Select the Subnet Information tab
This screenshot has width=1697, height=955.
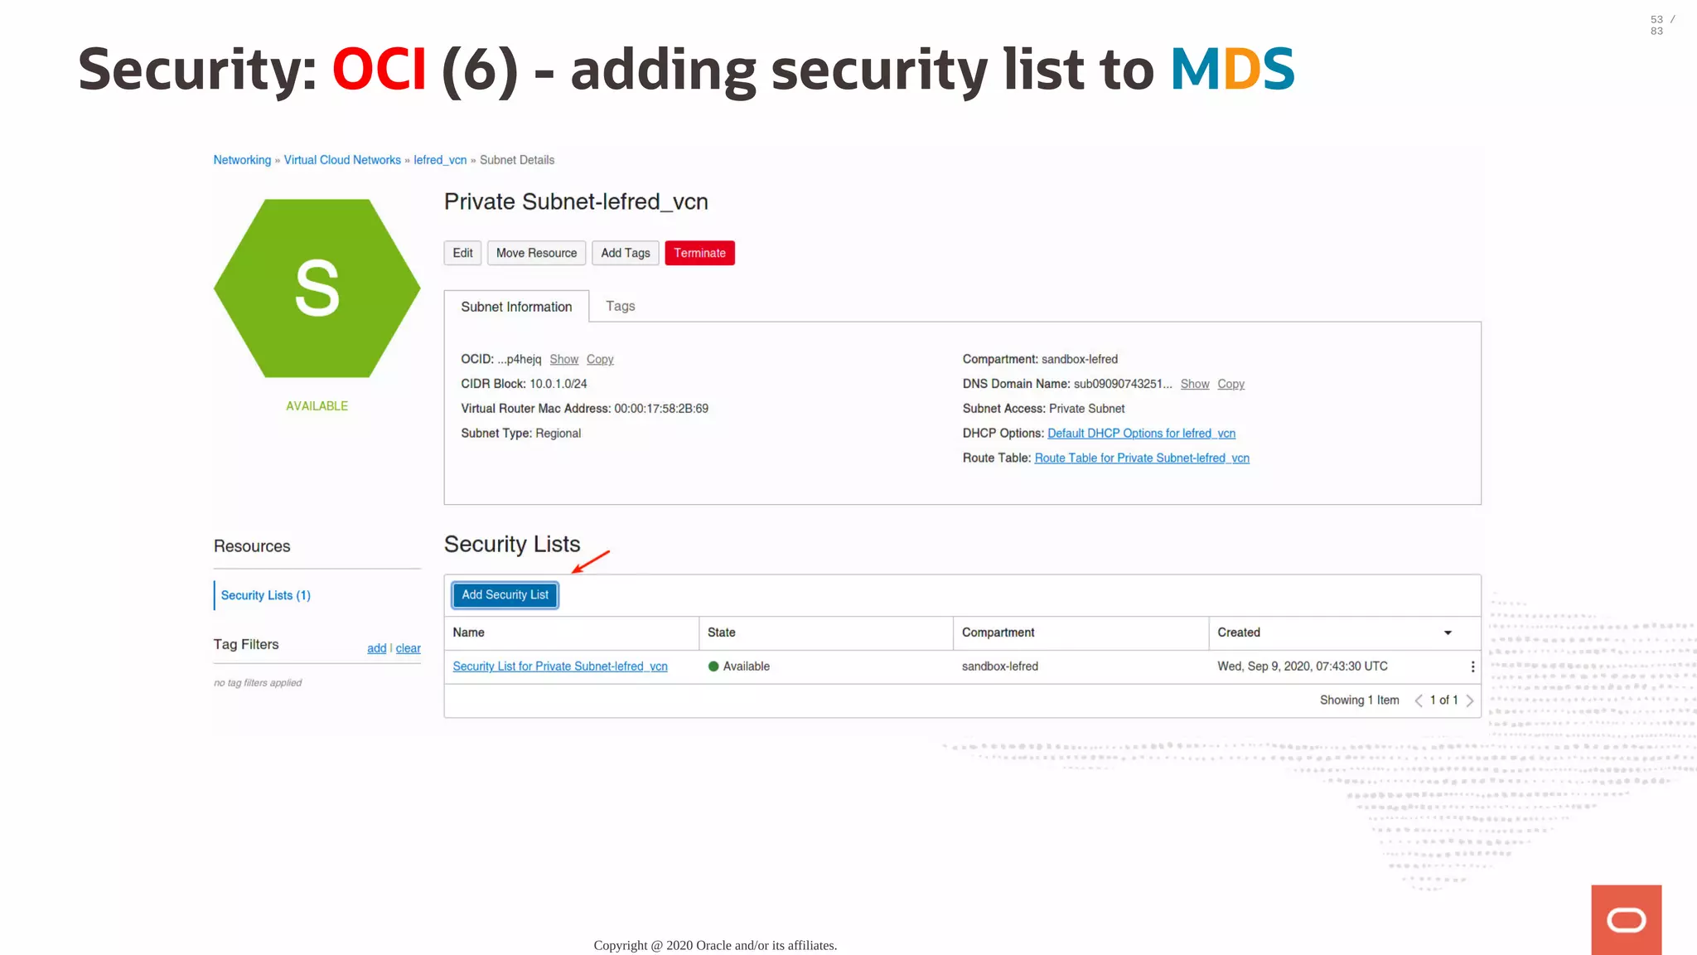pos(516,307)
